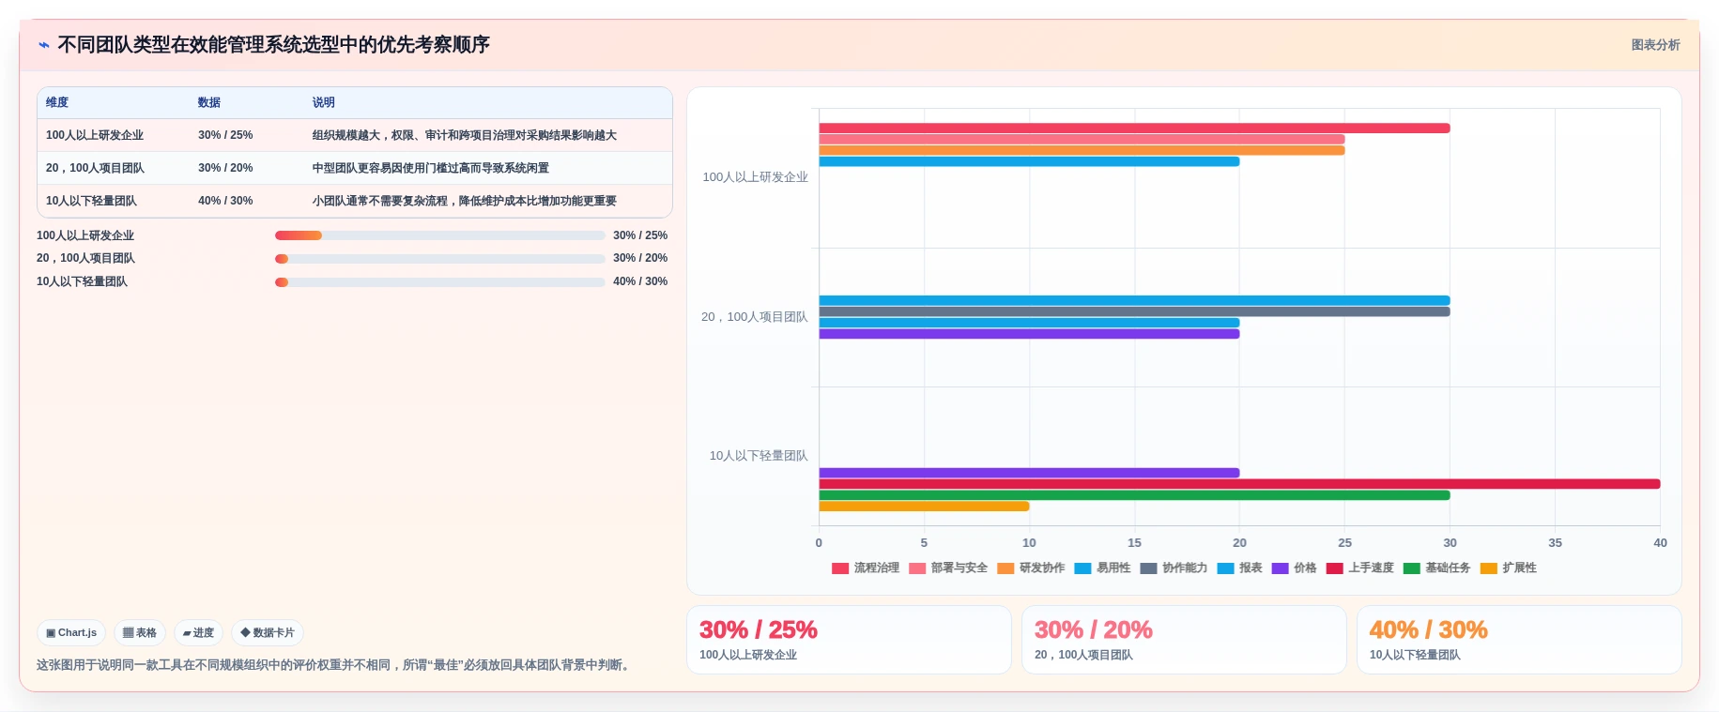Click the chart's 100人以上研发企业 axis label

[x=755, y=177]
